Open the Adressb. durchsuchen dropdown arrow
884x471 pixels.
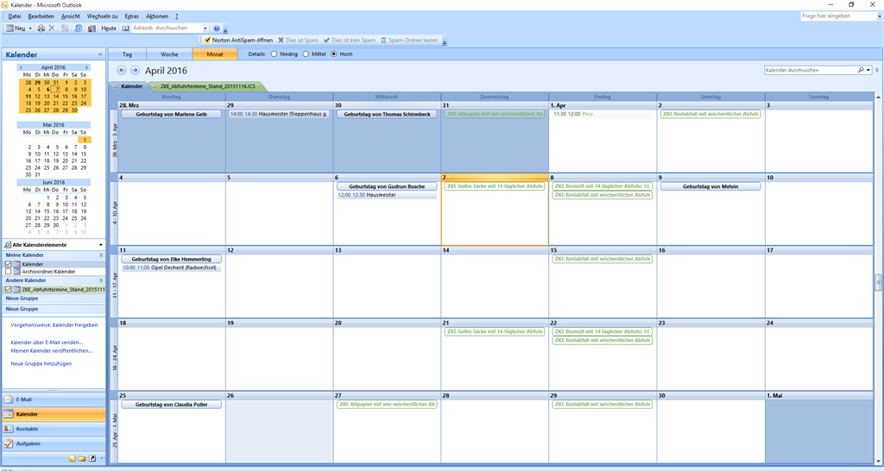pyautogui.click(x=205, y=28)
